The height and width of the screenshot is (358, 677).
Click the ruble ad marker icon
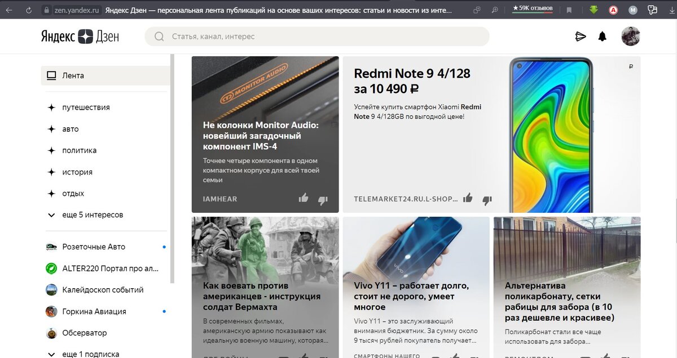point(631,66)
